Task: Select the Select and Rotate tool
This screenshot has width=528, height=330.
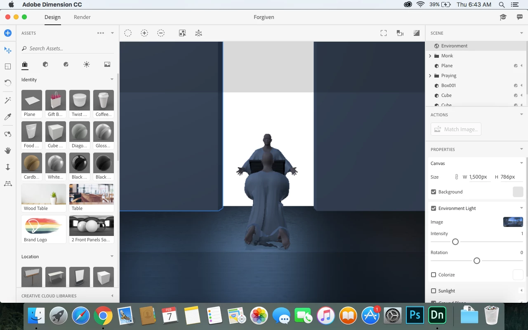Action: (8, 83)
